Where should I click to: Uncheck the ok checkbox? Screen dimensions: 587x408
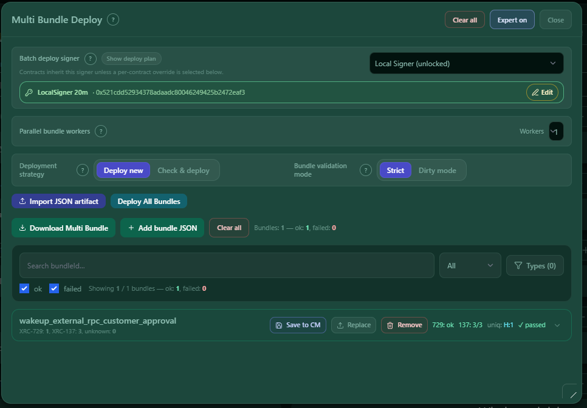[x=24, y=288]
